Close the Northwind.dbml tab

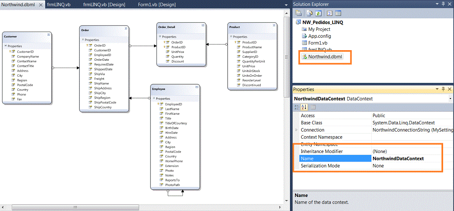pyautogui.click(x=41, y=5)
